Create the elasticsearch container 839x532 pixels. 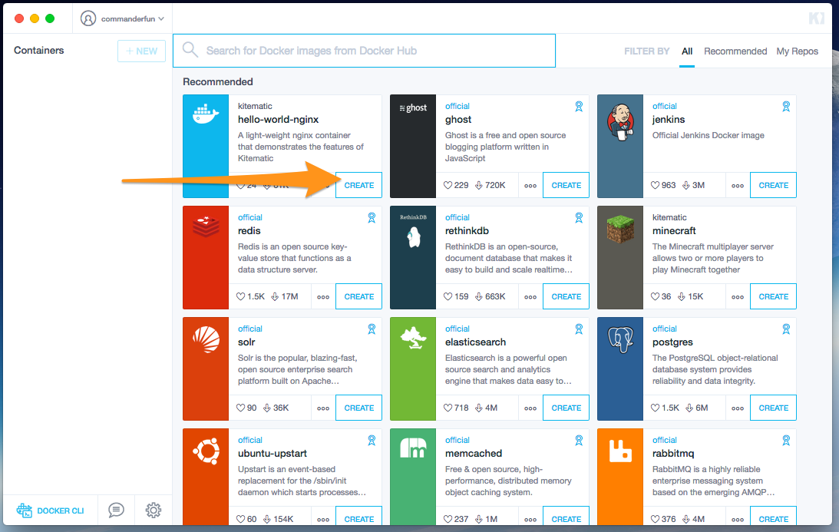566,408
